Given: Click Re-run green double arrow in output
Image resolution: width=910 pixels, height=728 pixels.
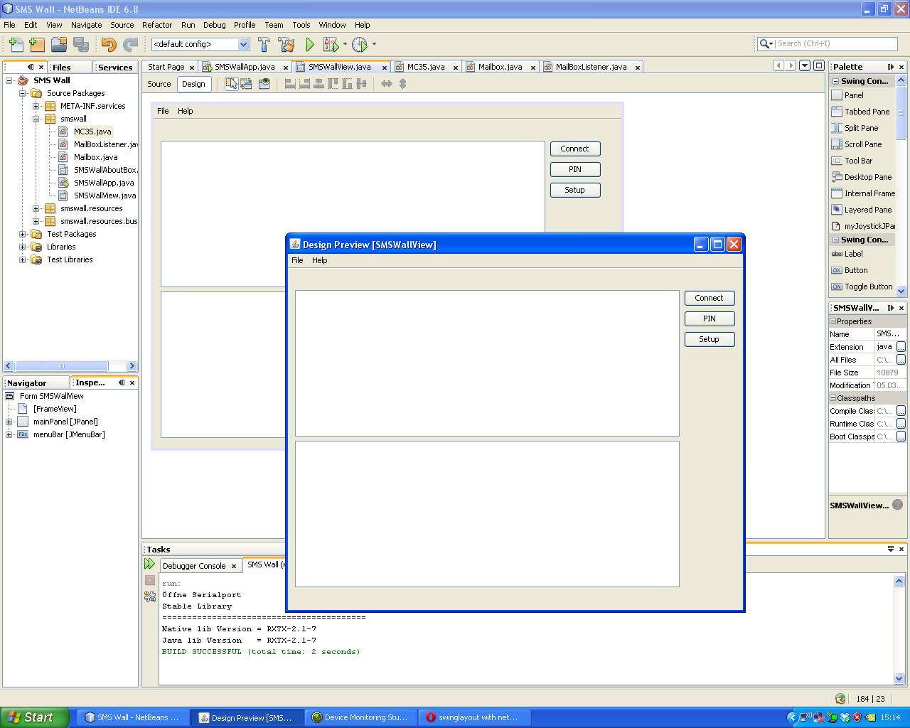Looking at the screenshot, I should [149, 564].
